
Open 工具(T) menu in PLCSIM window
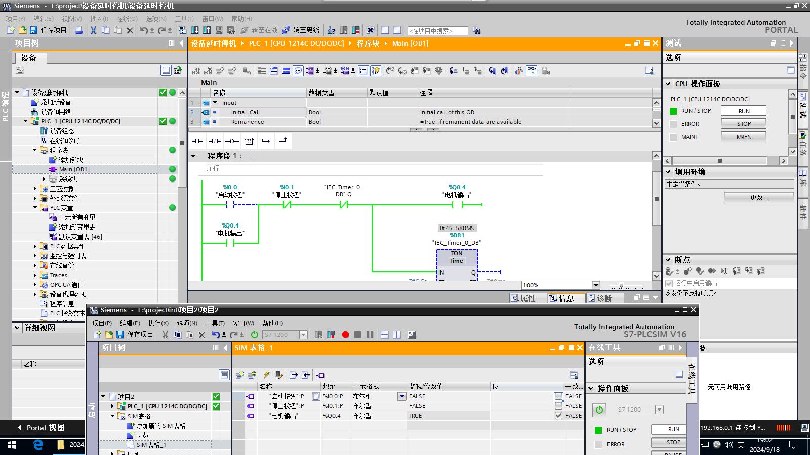pyautogui.click(x=215, y=323)
